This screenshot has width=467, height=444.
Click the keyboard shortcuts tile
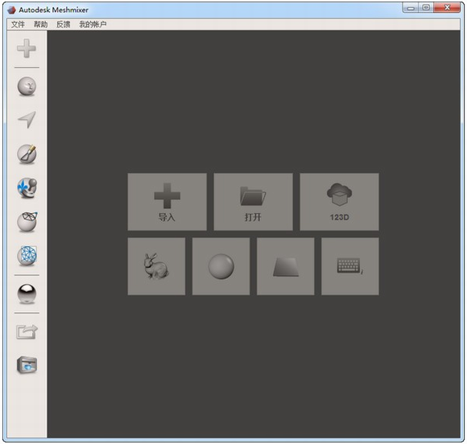pos(350,266)
